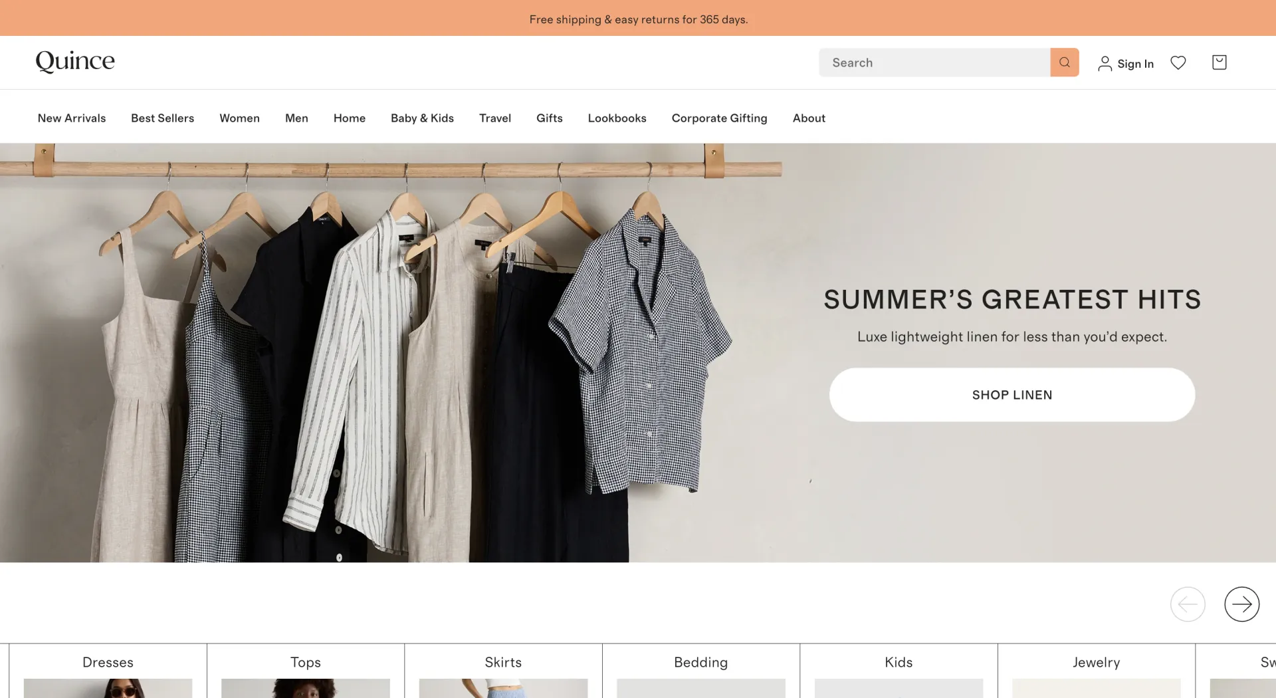The width and height of the screenshot is (1276, 698).
Task: Open the Skirts category card
Action: (503, 671)
